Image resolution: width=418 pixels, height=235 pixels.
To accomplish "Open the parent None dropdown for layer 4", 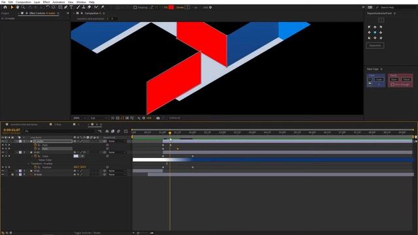I will [117, 174].
